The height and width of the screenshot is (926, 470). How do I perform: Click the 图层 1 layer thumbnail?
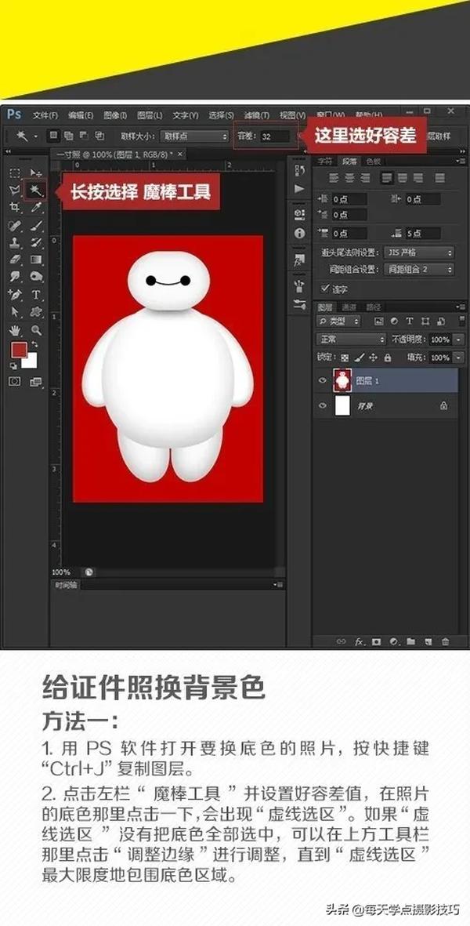(342, 381)
